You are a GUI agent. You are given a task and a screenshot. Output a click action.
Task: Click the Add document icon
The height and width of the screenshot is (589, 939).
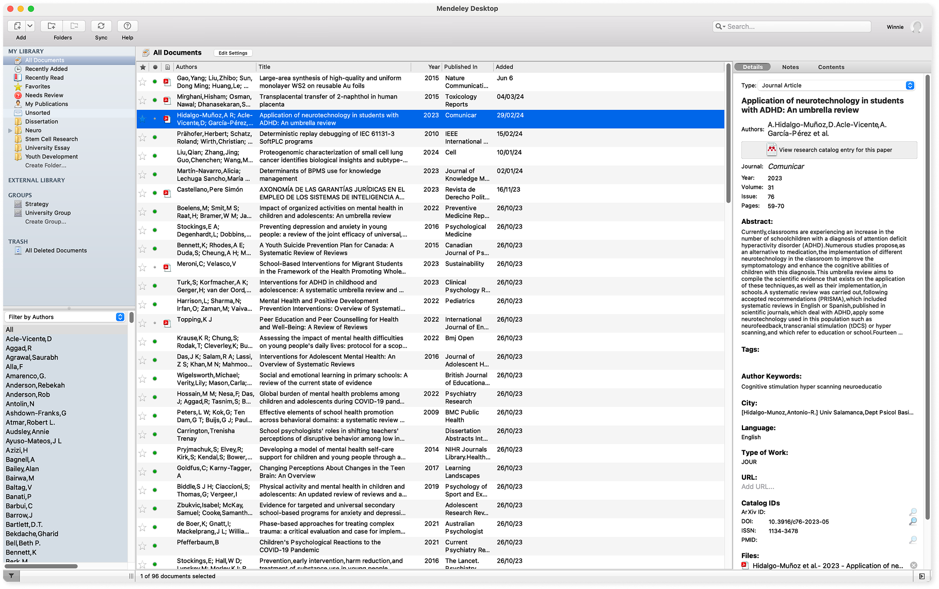click(x=17, y=26)
